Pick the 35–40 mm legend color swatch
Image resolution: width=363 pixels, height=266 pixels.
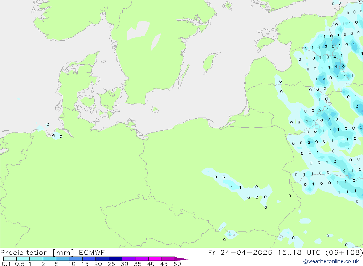tap(142, 259)
